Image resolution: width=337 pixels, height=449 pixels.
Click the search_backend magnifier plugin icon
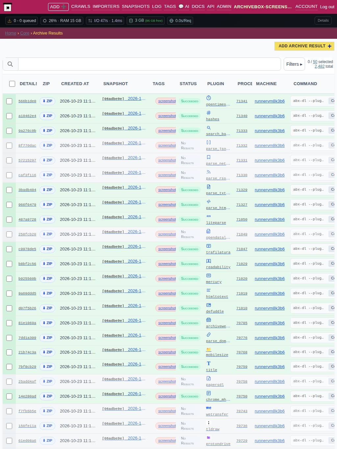tap(208, 128)
